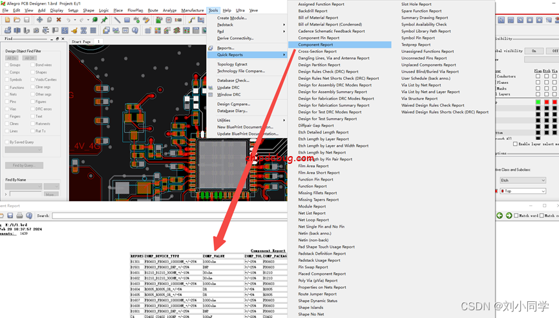Click the Move (four-arrow) toolbar icon

(39, 20)
